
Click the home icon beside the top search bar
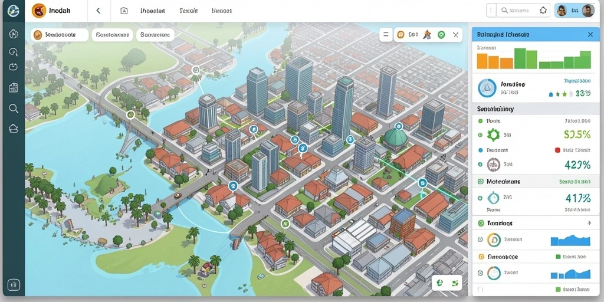(543, 11)
